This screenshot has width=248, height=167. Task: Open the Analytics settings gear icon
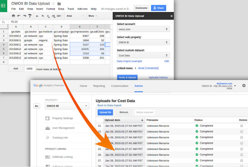[244, 86]
